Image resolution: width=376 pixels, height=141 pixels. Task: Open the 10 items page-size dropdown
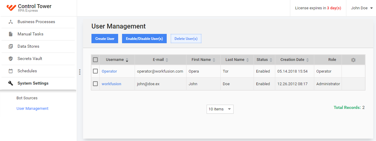(220, 109)
